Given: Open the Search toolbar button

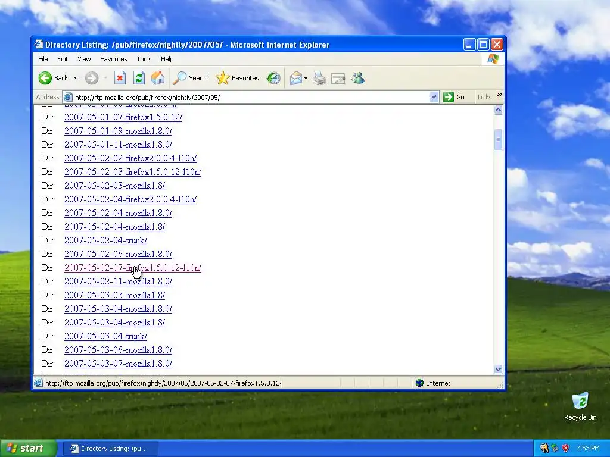Looking at the screenshot, I should [191, 78].
